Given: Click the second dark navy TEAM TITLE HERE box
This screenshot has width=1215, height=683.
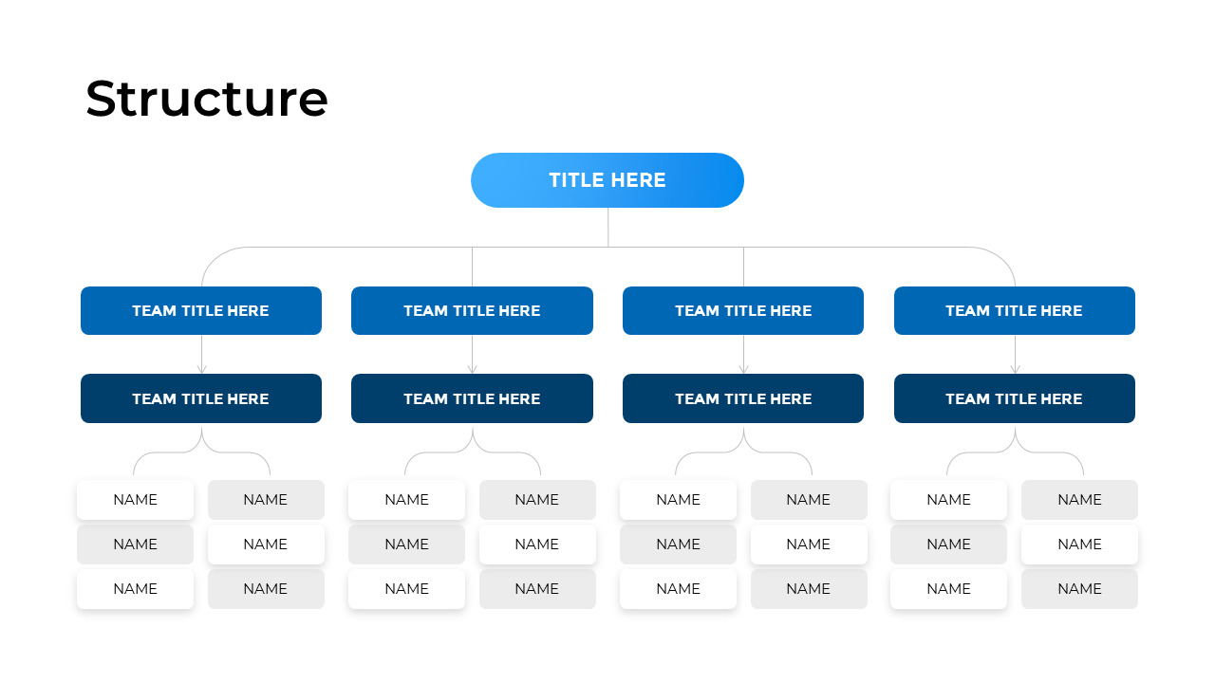Looking at the screenshot, I should pos(472,398).
